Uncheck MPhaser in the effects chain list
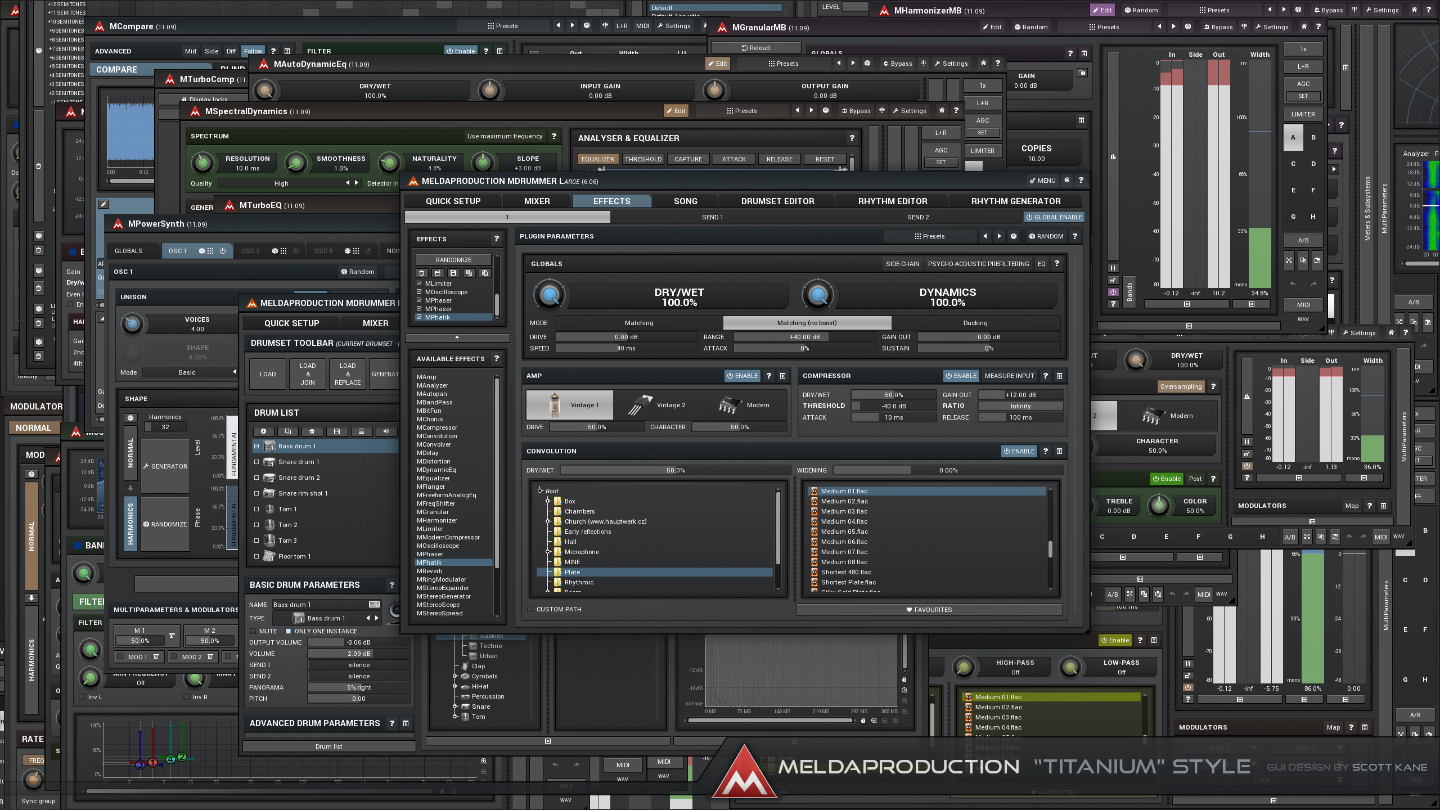Viewport: 1440px width, 810px height. coord(419,300)
